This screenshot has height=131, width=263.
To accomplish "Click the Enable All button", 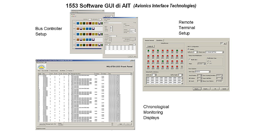I will [150, 46].
